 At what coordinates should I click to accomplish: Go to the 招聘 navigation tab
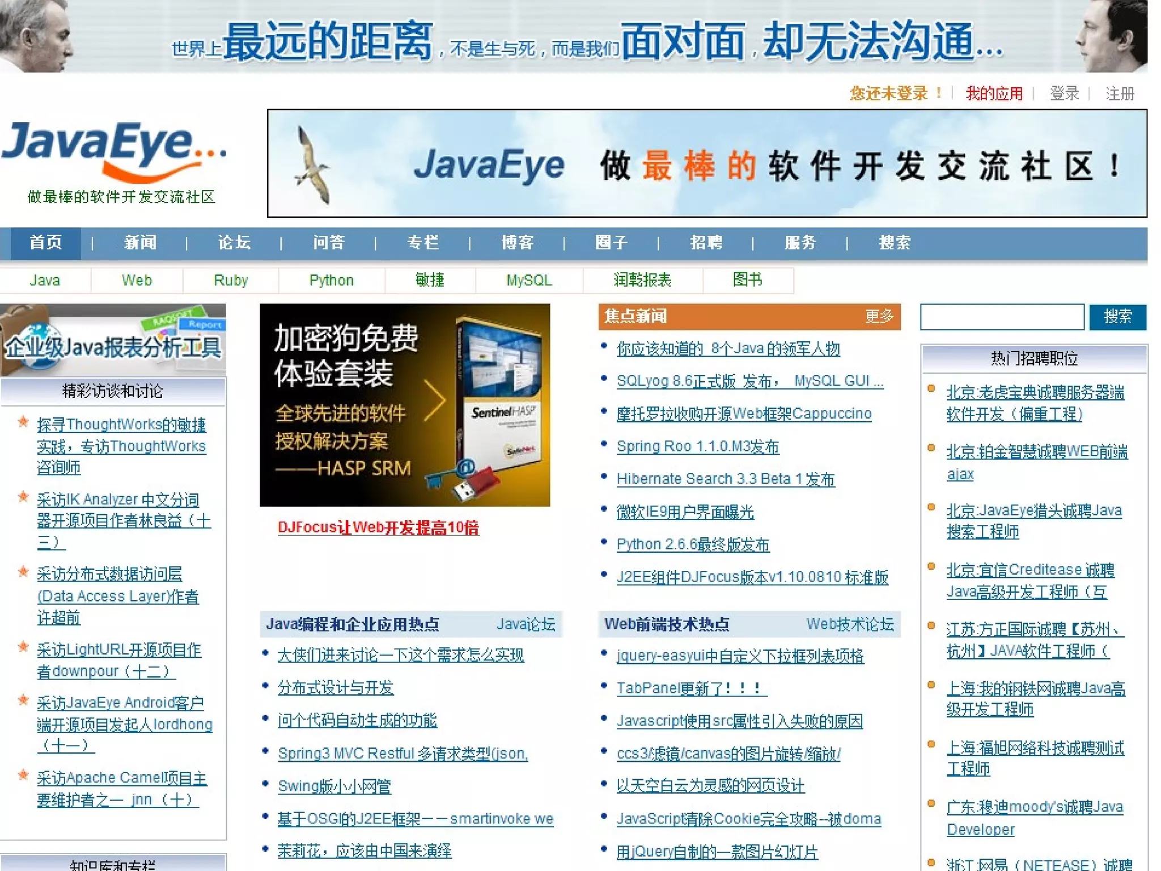(706, 243)
